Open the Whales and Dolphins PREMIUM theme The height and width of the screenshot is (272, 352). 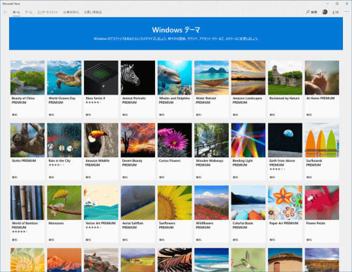175,89
